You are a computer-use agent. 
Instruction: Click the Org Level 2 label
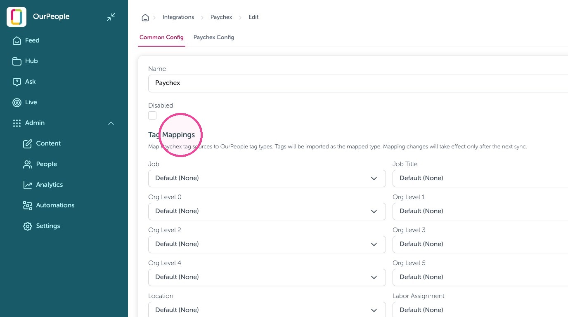tap(165, 230)
